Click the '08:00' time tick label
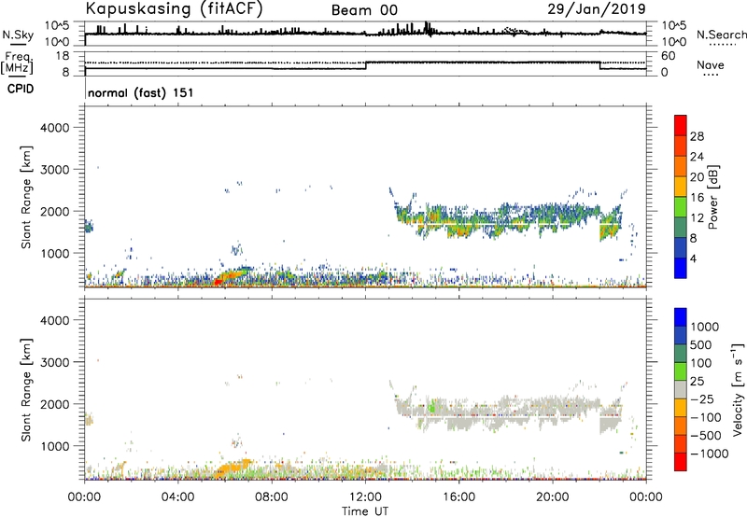 (271, 497)
